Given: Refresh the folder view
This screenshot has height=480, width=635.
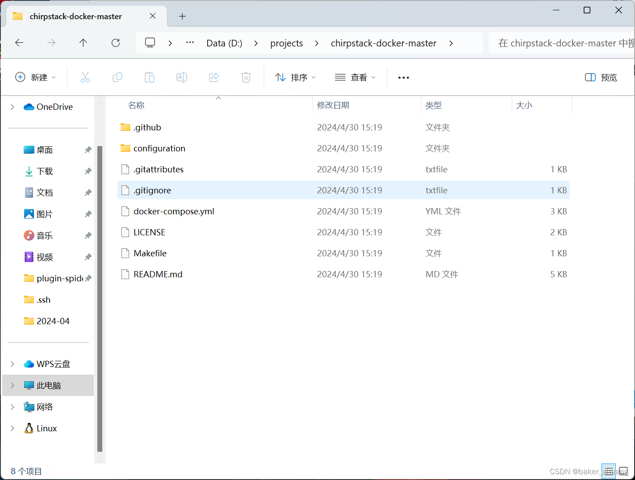Looking at the screenshot, I should pyautogui.click(x=115, y=43).
